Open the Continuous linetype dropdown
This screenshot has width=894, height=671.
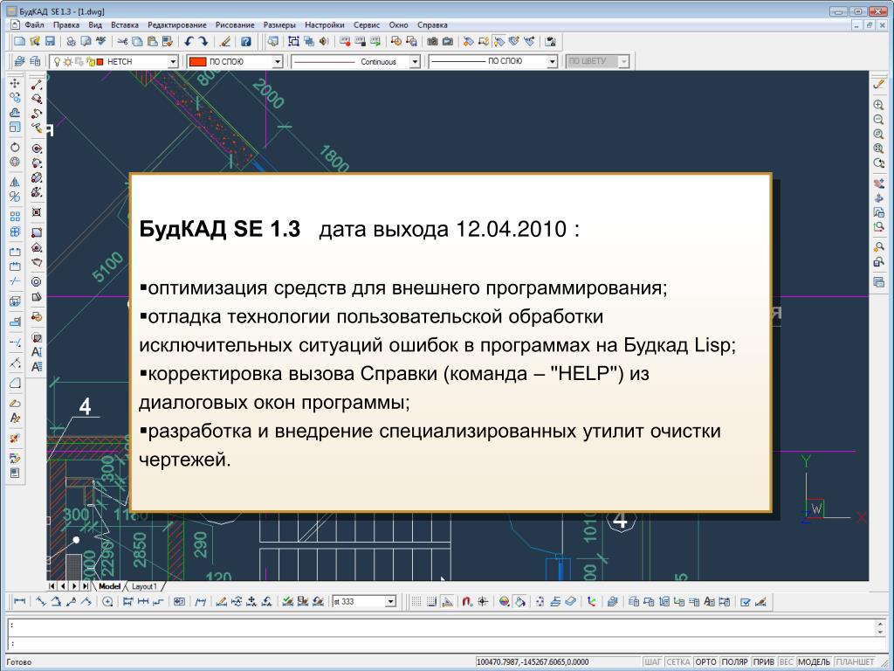[415, 61]
